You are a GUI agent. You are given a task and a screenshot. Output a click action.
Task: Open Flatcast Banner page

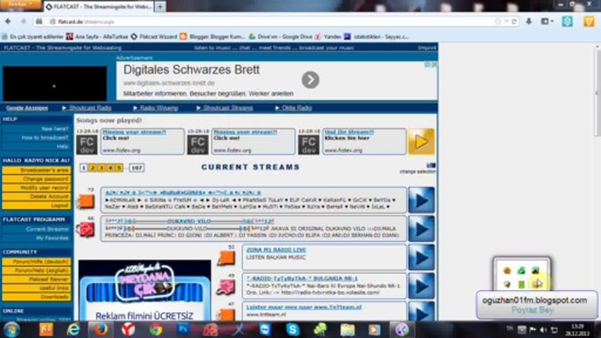click(36, 279)
